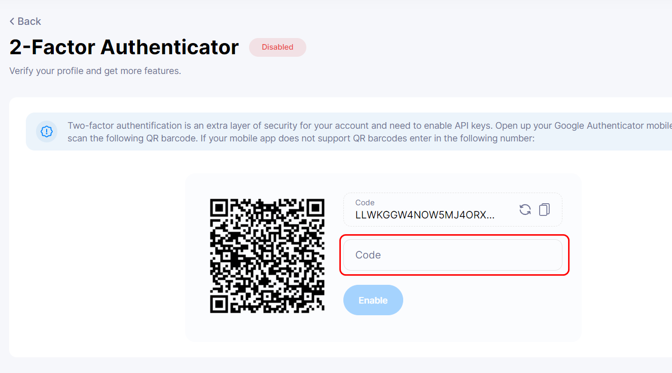Click the 'Two-factor authentification' banner sentence

pyautogui.click(x=254, y=126)
